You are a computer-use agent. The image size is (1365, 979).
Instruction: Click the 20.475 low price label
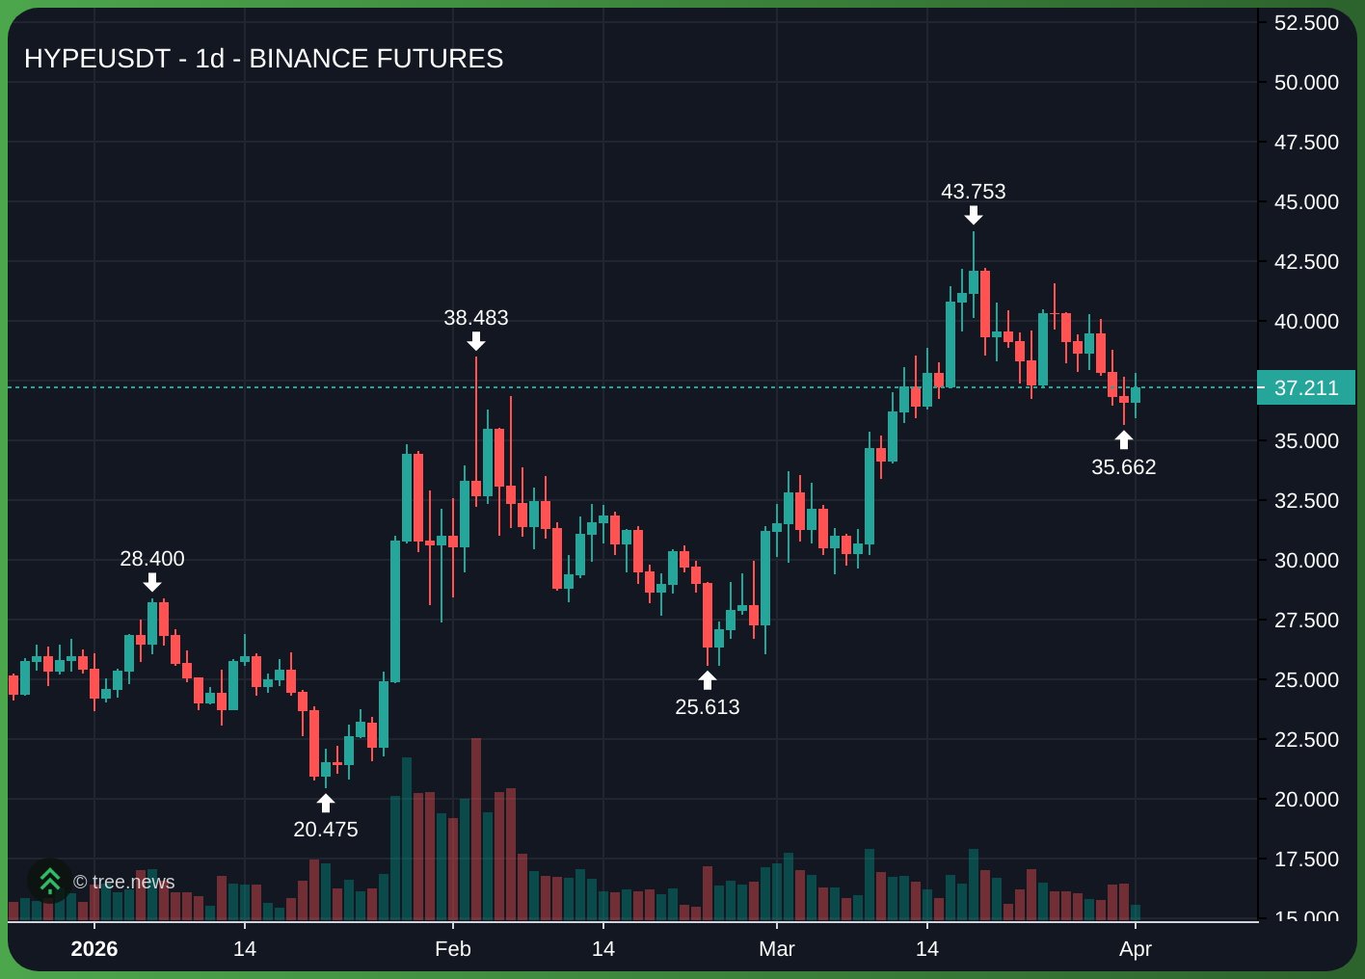point(326,829)
